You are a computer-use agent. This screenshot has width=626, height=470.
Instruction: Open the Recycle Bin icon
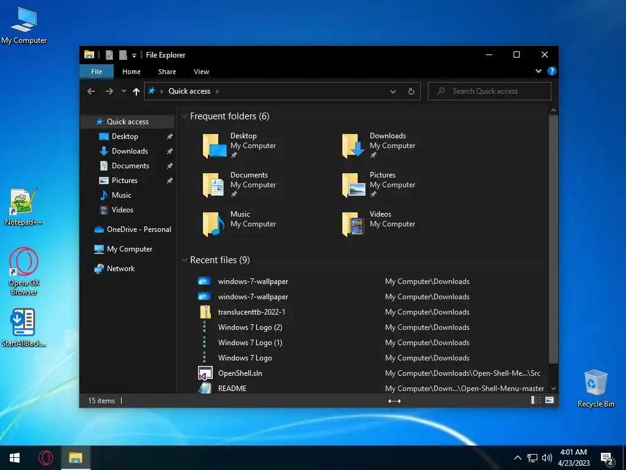pos(595,389)
